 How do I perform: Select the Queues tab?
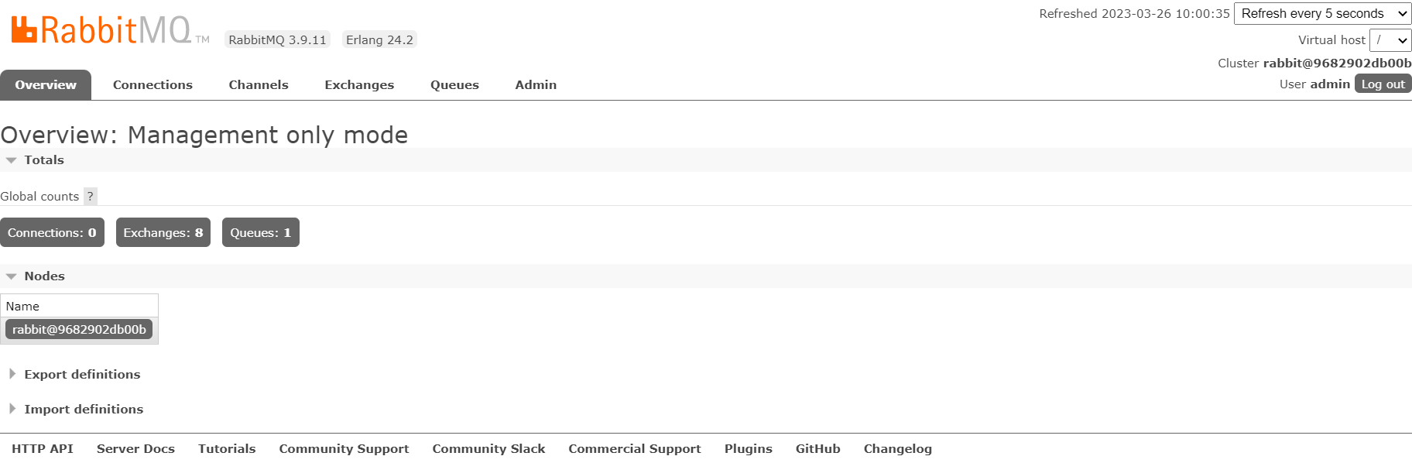click(454, 85)
